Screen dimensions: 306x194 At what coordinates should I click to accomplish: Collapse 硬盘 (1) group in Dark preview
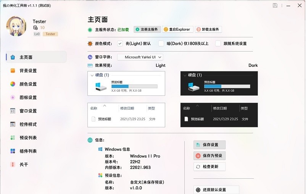tap(185, 75)
